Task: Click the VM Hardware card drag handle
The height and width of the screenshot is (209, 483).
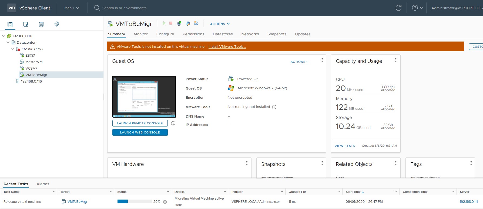Action: click(247, 163)
